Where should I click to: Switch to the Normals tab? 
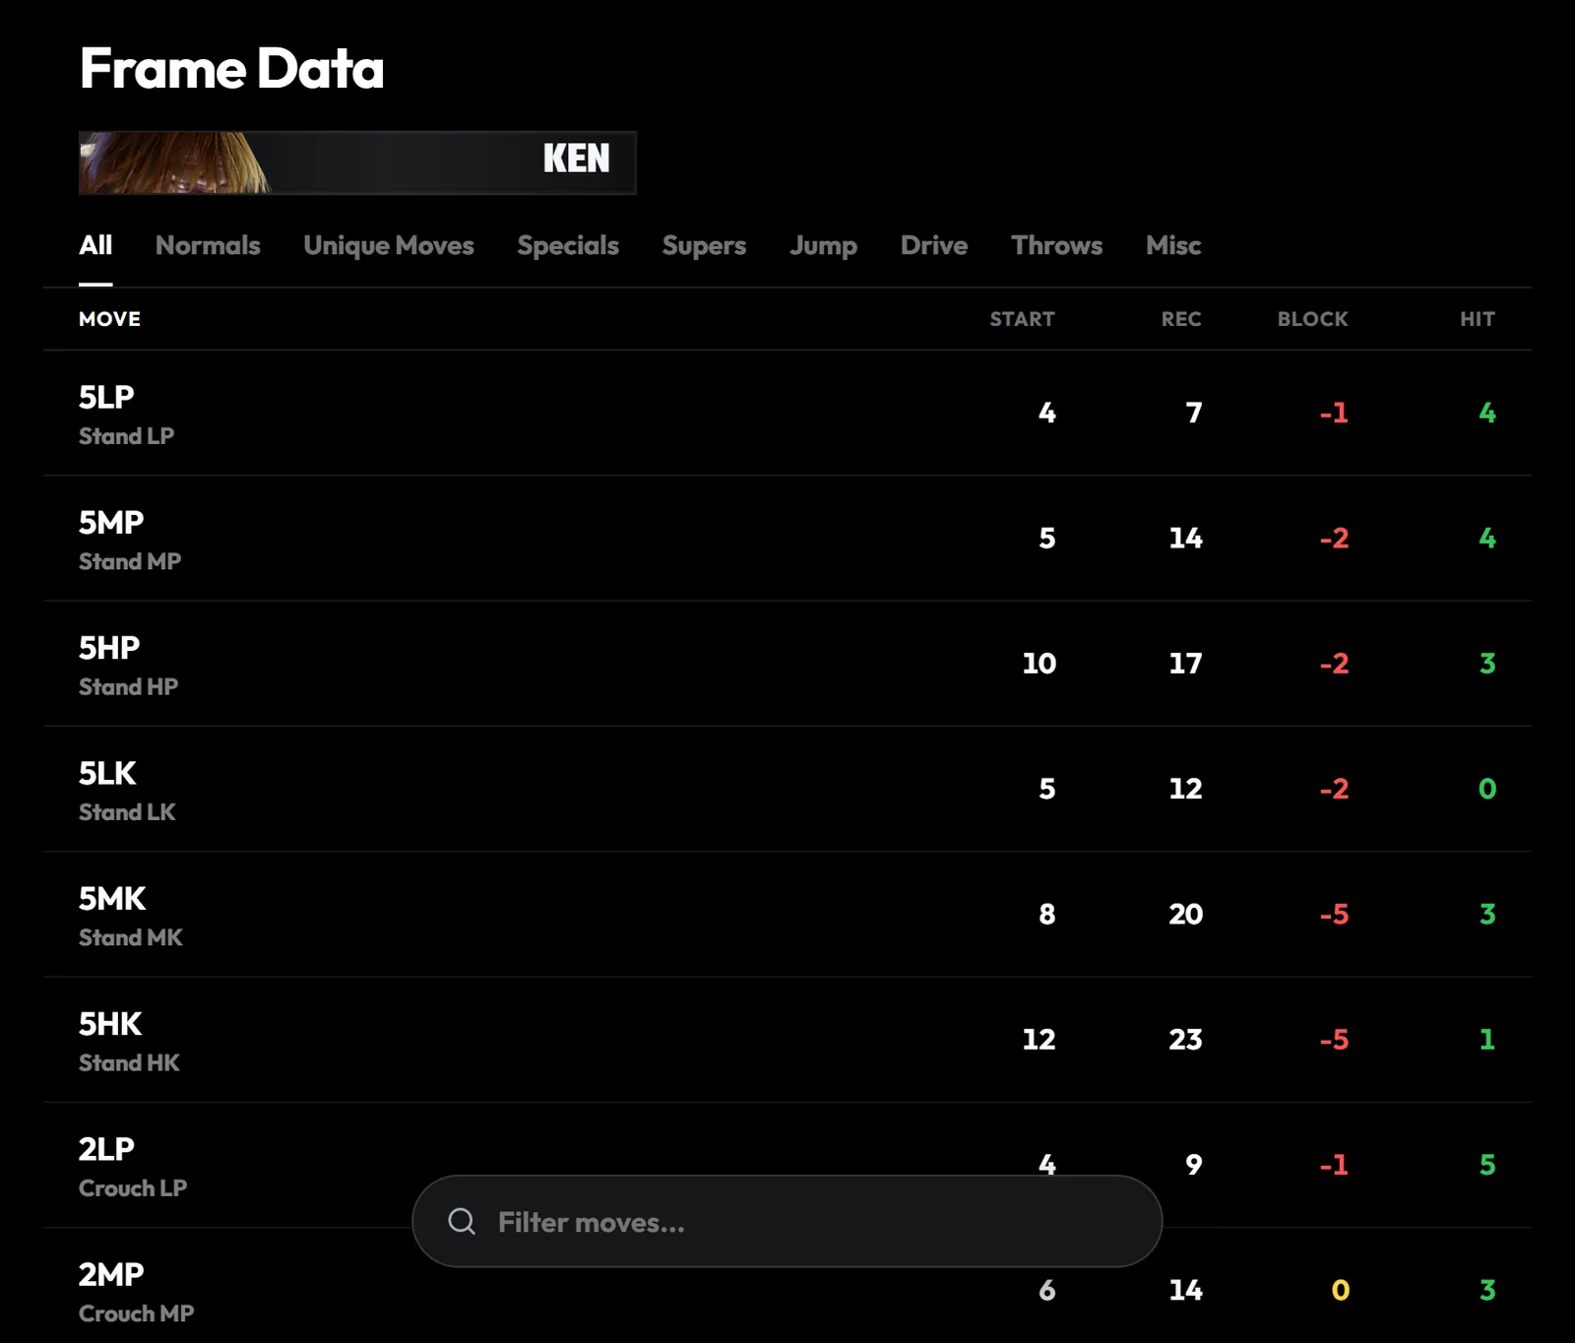(208, 245)
